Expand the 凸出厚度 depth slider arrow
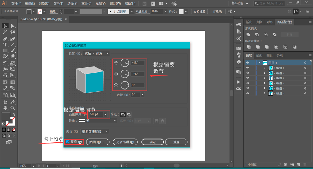 point(105,115)
